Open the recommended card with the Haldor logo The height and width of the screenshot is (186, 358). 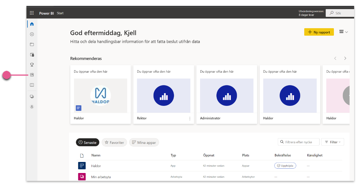pyautogui.click(x=101, y=95)
